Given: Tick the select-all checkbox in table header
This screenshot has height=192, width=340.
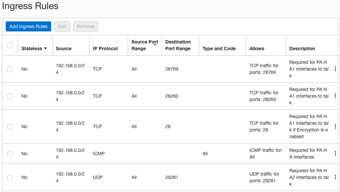Looking at the screenshot, I should (10, 45).
